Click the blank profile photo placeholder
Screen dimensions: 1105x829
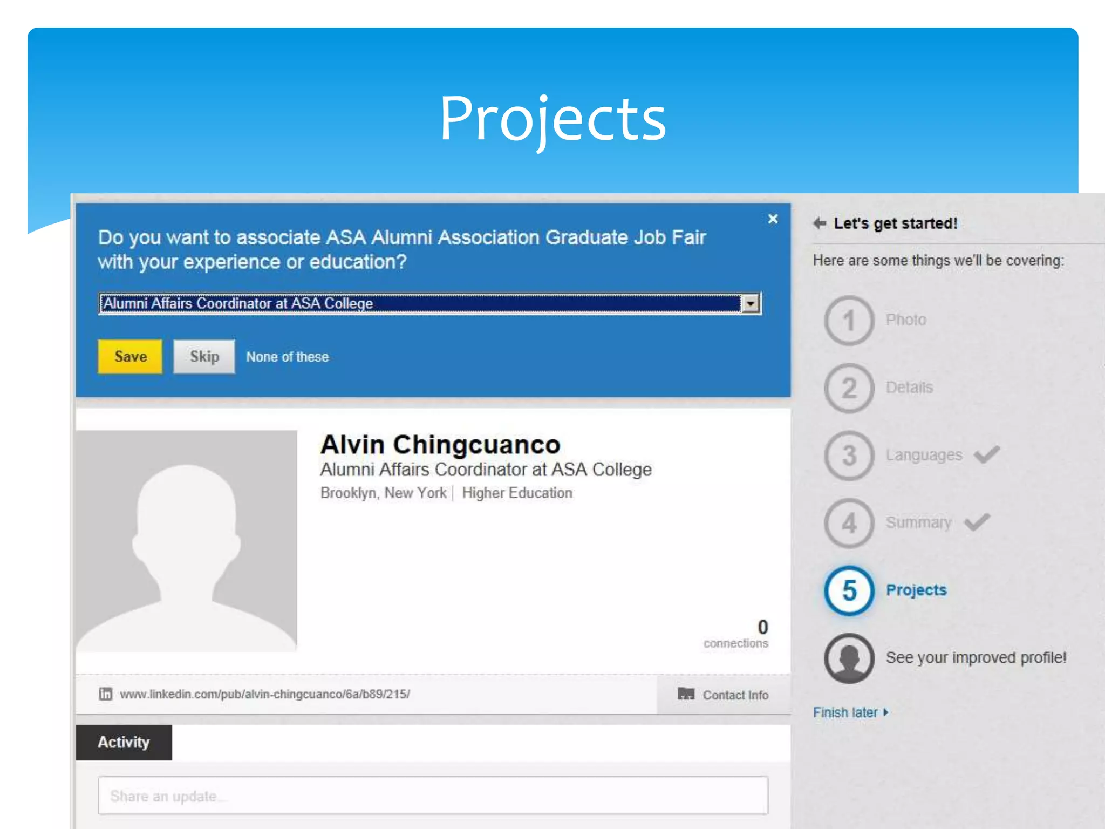point(187,540)
